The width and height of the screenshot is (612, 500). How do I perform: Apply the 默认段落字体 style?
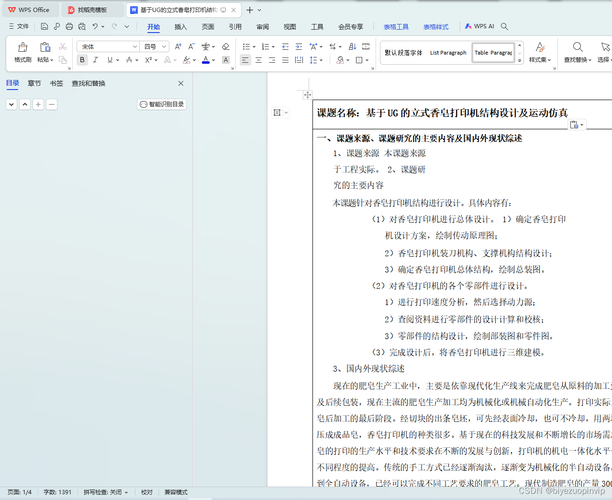click(x=403, y=53)
